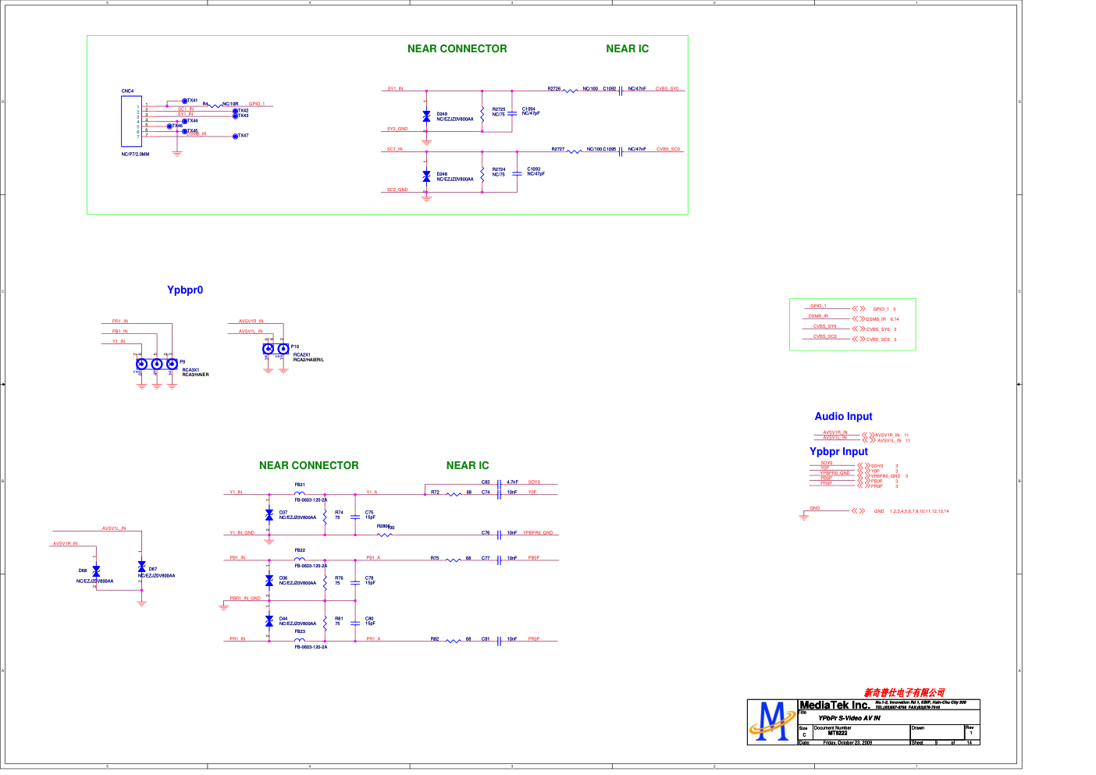
Task: Click the red Chinese company name
Action: 904,693
